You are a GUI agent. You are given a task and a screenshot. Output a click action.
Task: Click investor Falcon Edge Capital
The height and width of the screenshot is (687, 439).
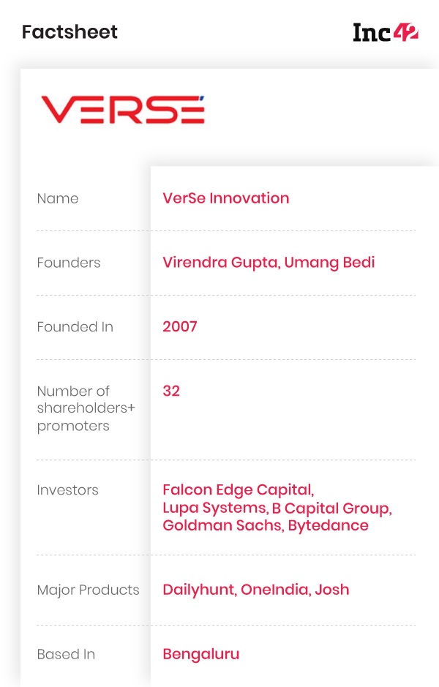(238, 490)
